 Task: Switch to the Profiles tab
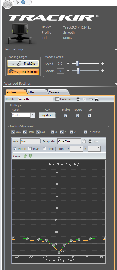point(16,92)
